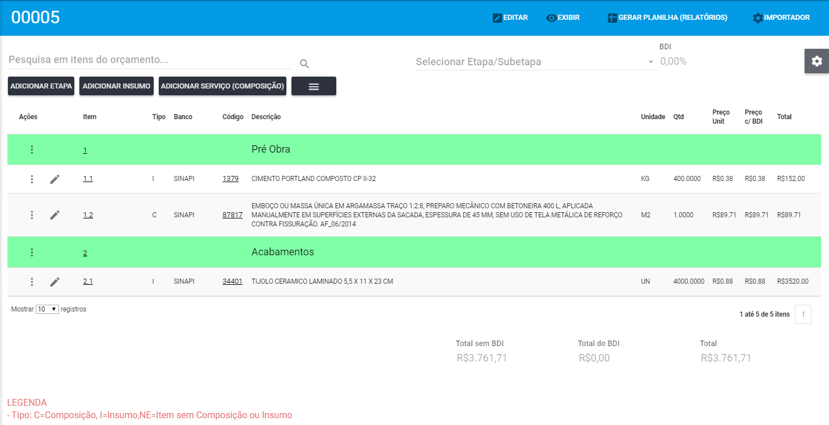Image resolution: width=829 pixels, height=425 pixels.
Task: Sort by Total column header
Action: pos(784,117)
